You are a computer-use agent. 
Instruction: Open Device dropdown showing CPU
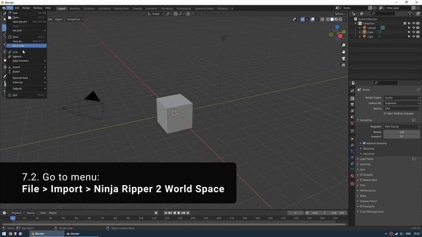[x=402, y=109]
